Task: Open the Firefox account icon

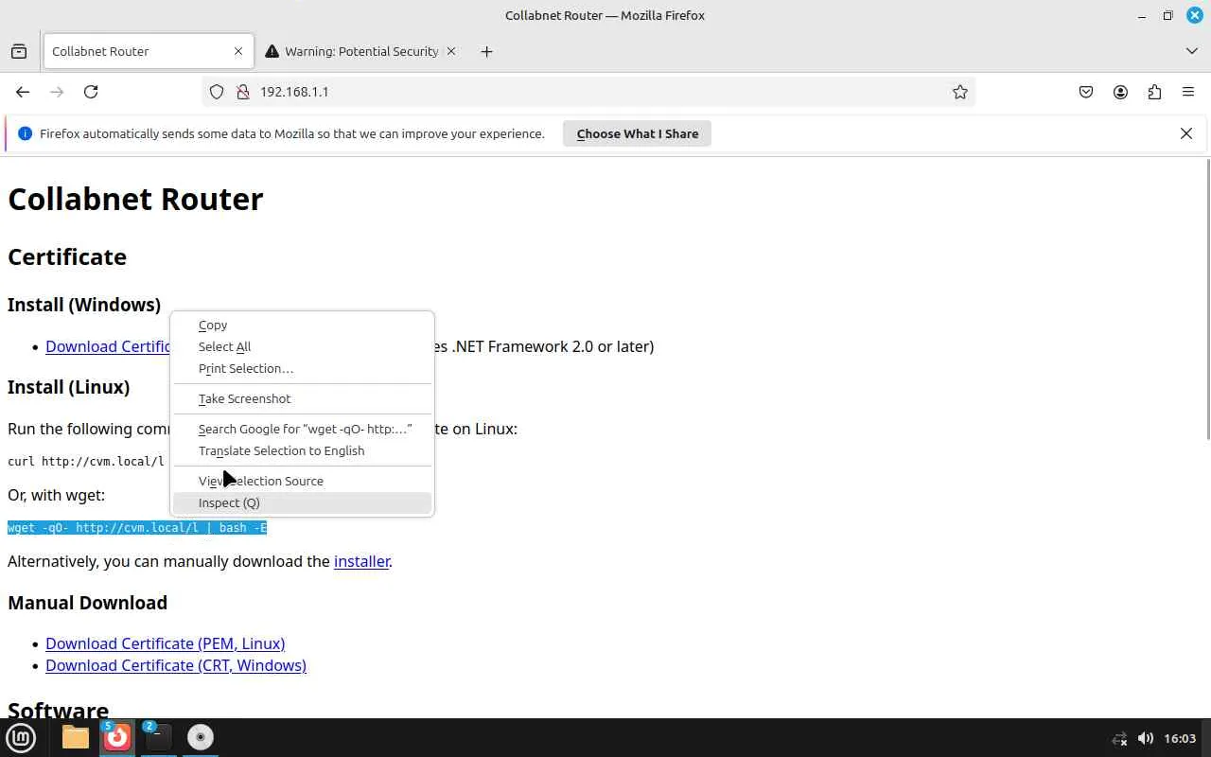Action: point(1120,92)
